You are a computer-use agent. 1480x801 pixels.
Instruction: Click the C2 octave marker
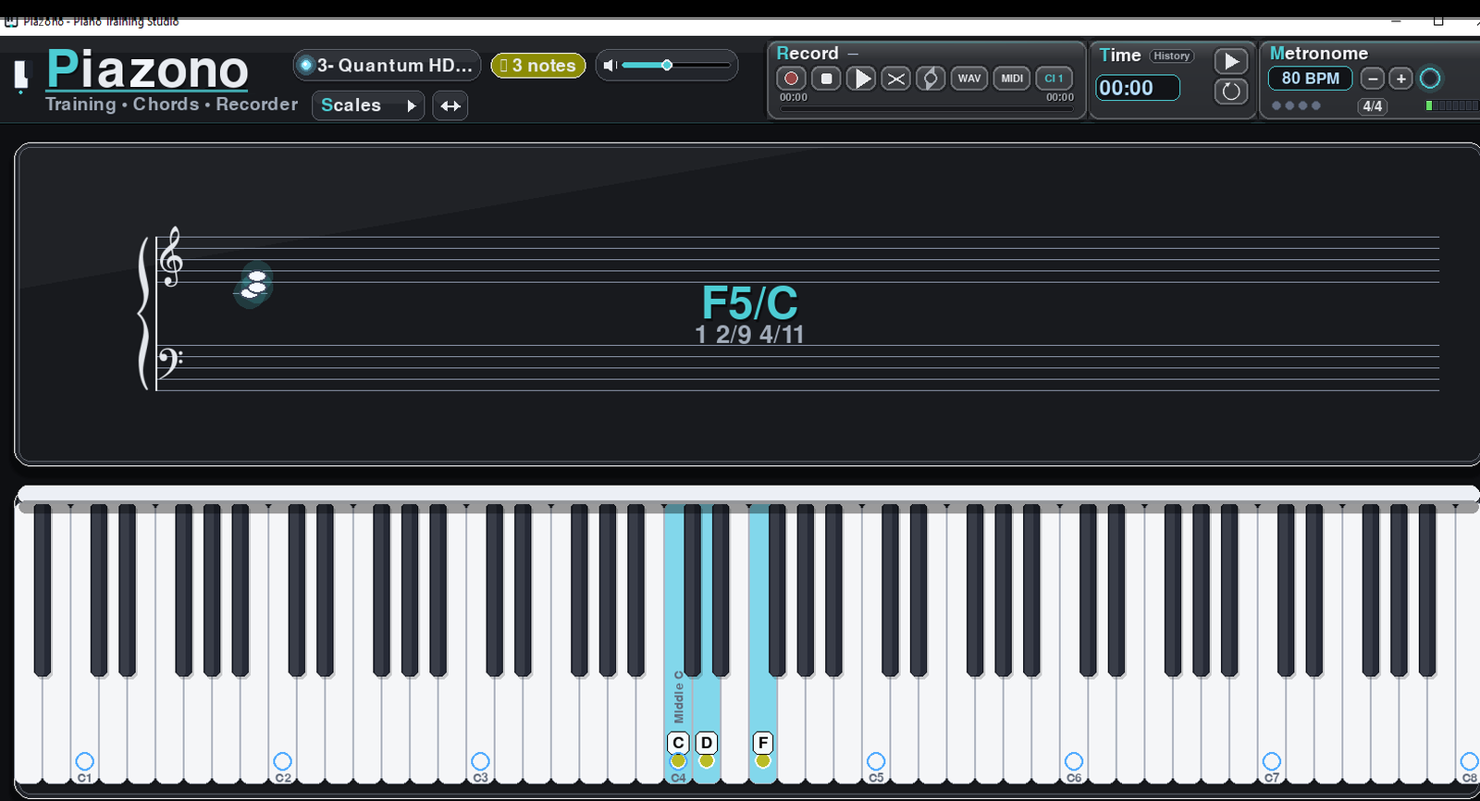tap(282, 762)
